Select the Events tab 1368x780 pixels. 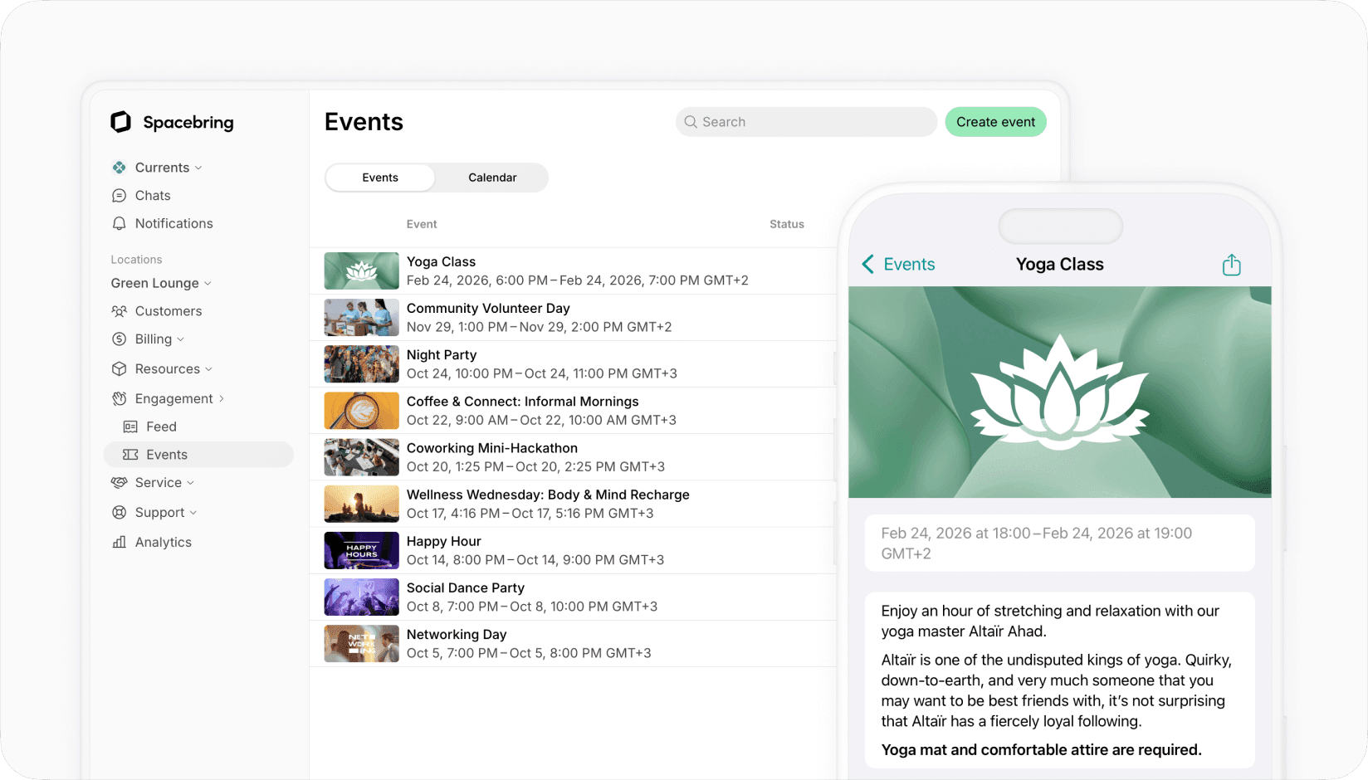379,178
